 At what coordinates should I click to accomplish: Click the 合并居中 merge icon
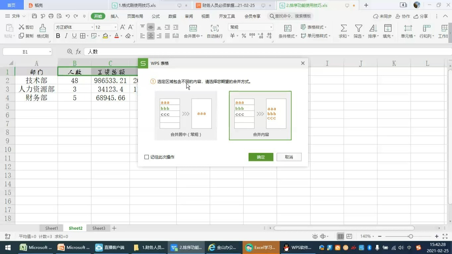193,28
